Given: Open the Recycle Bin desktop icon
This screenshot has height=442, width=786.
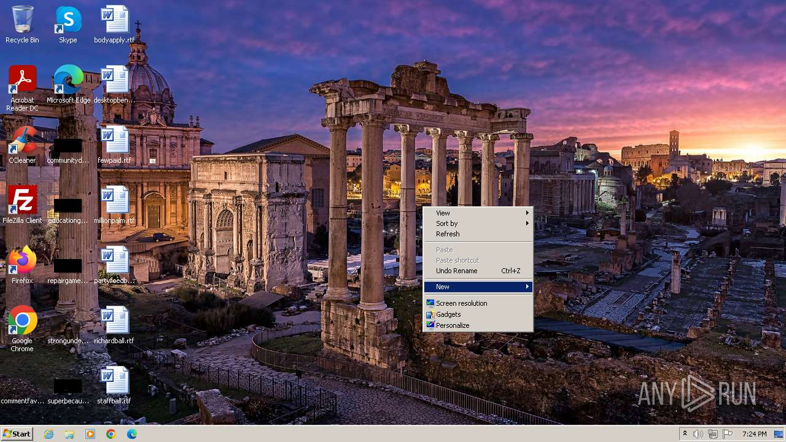Looking at the screenshot, I should click(x=22, y=25).
